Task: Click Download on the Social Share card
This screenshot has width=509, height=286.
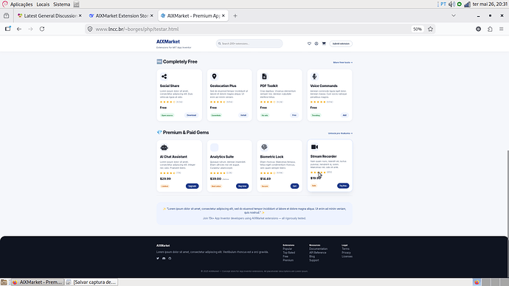Action: point(192,115)
